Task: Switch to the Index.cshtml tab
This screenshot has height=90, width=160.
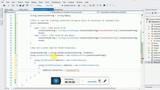Action: (23, 9)
